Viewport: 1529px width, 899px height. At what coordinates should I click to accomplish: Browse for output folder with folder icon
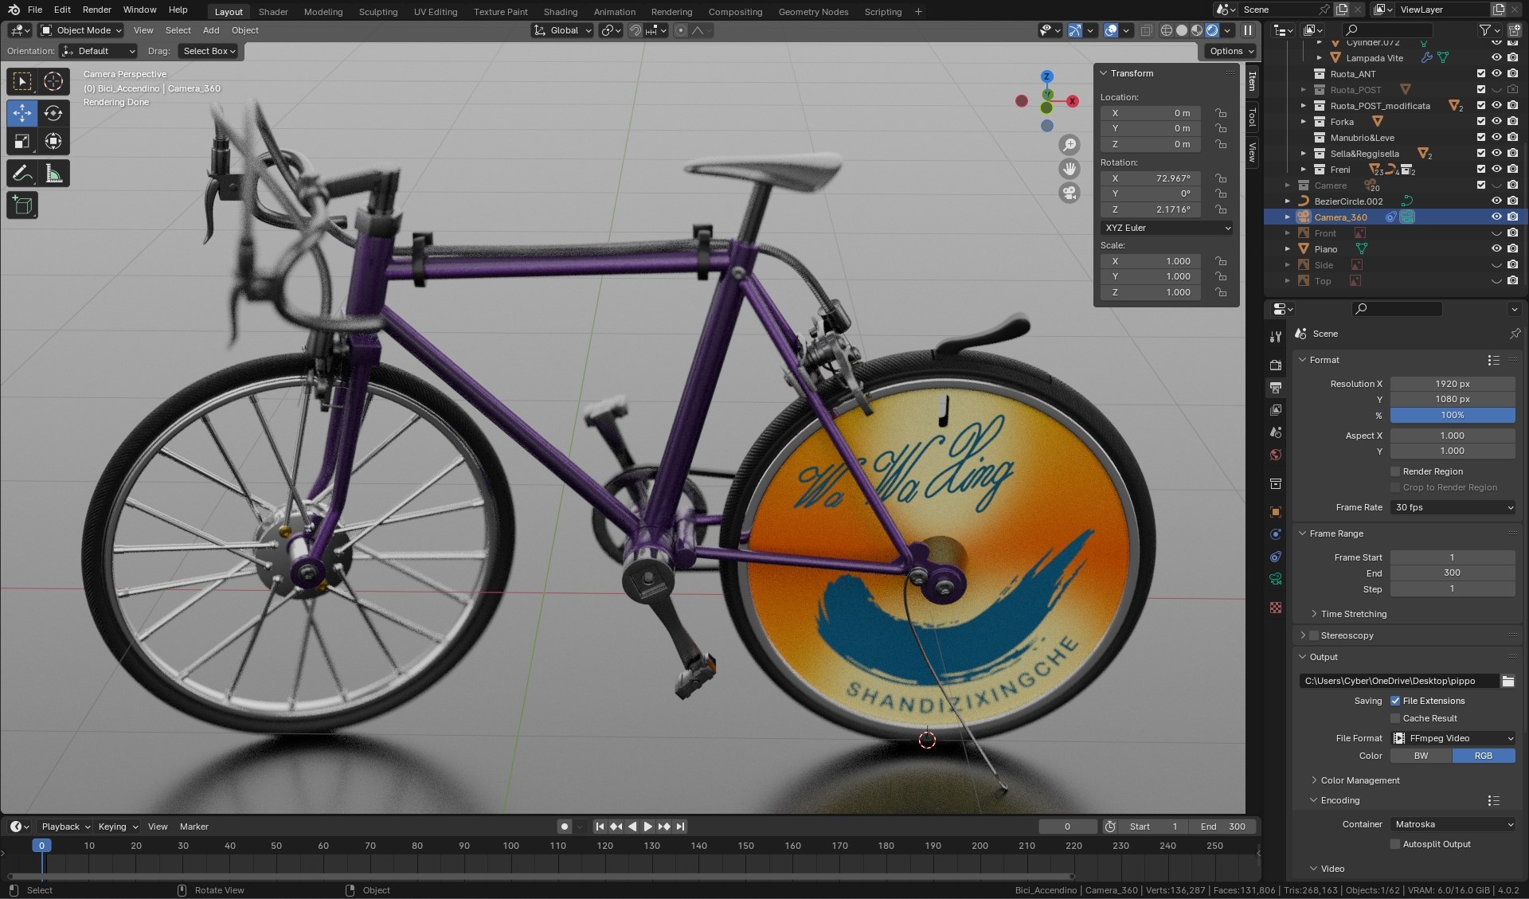point(1507,681)
